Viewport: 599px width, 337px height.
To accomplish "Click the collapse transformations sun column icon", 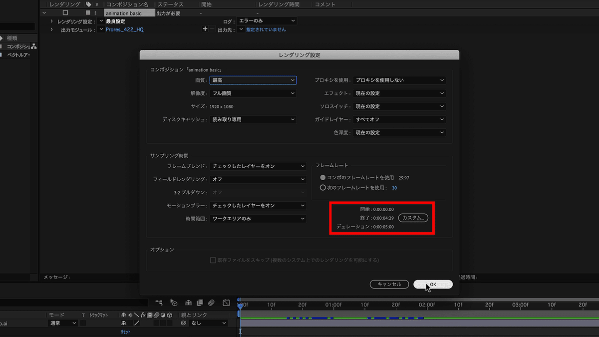I will [130, 315].
